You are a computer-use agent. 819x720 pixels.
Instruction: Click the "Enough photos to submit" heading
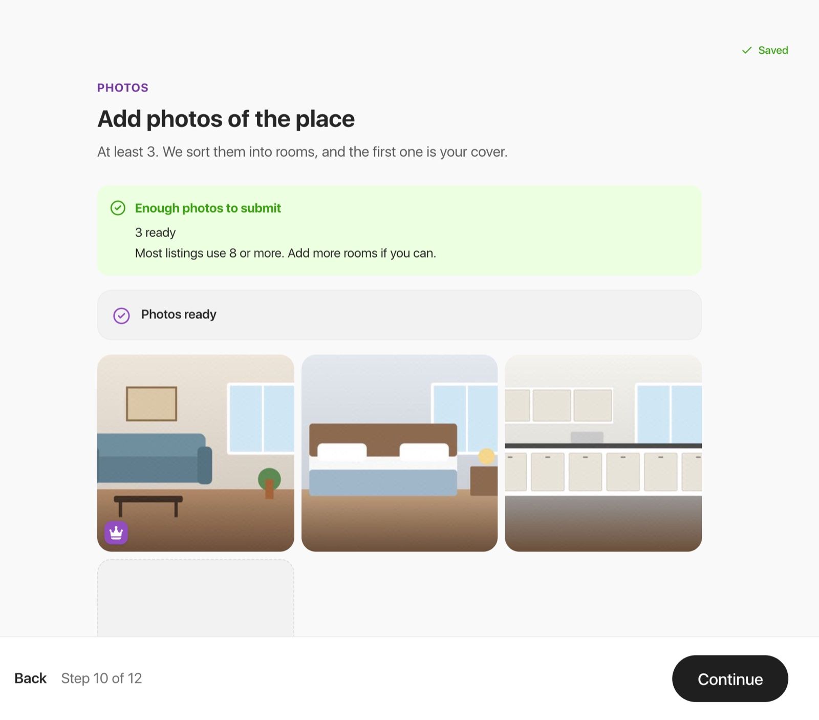pos(208,208)
